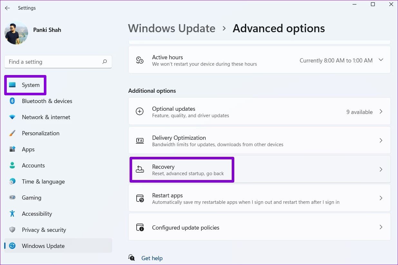
Task: Click the Bluetooth & devices icon
Action: (x=12, y=101)
